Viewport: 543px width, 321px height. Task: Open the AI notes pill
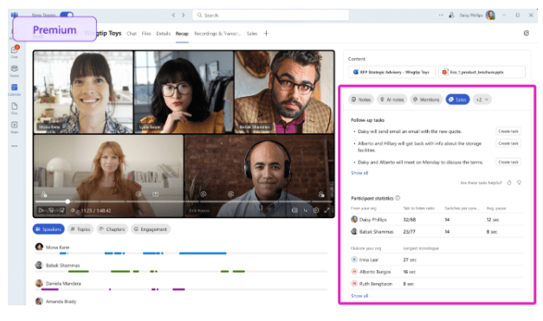(392, 100)
